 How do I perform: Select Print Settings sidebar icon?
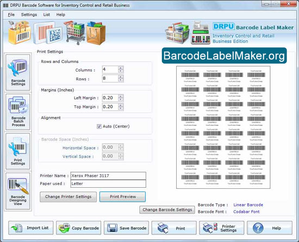(x=18, y=151)
